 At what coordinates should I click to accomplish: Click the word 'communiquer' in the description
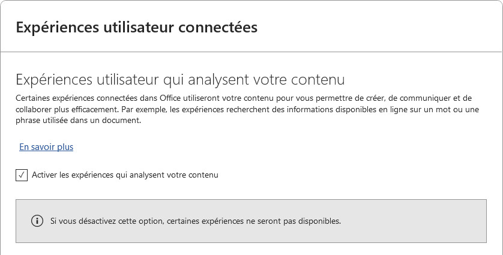click(420, 98)
